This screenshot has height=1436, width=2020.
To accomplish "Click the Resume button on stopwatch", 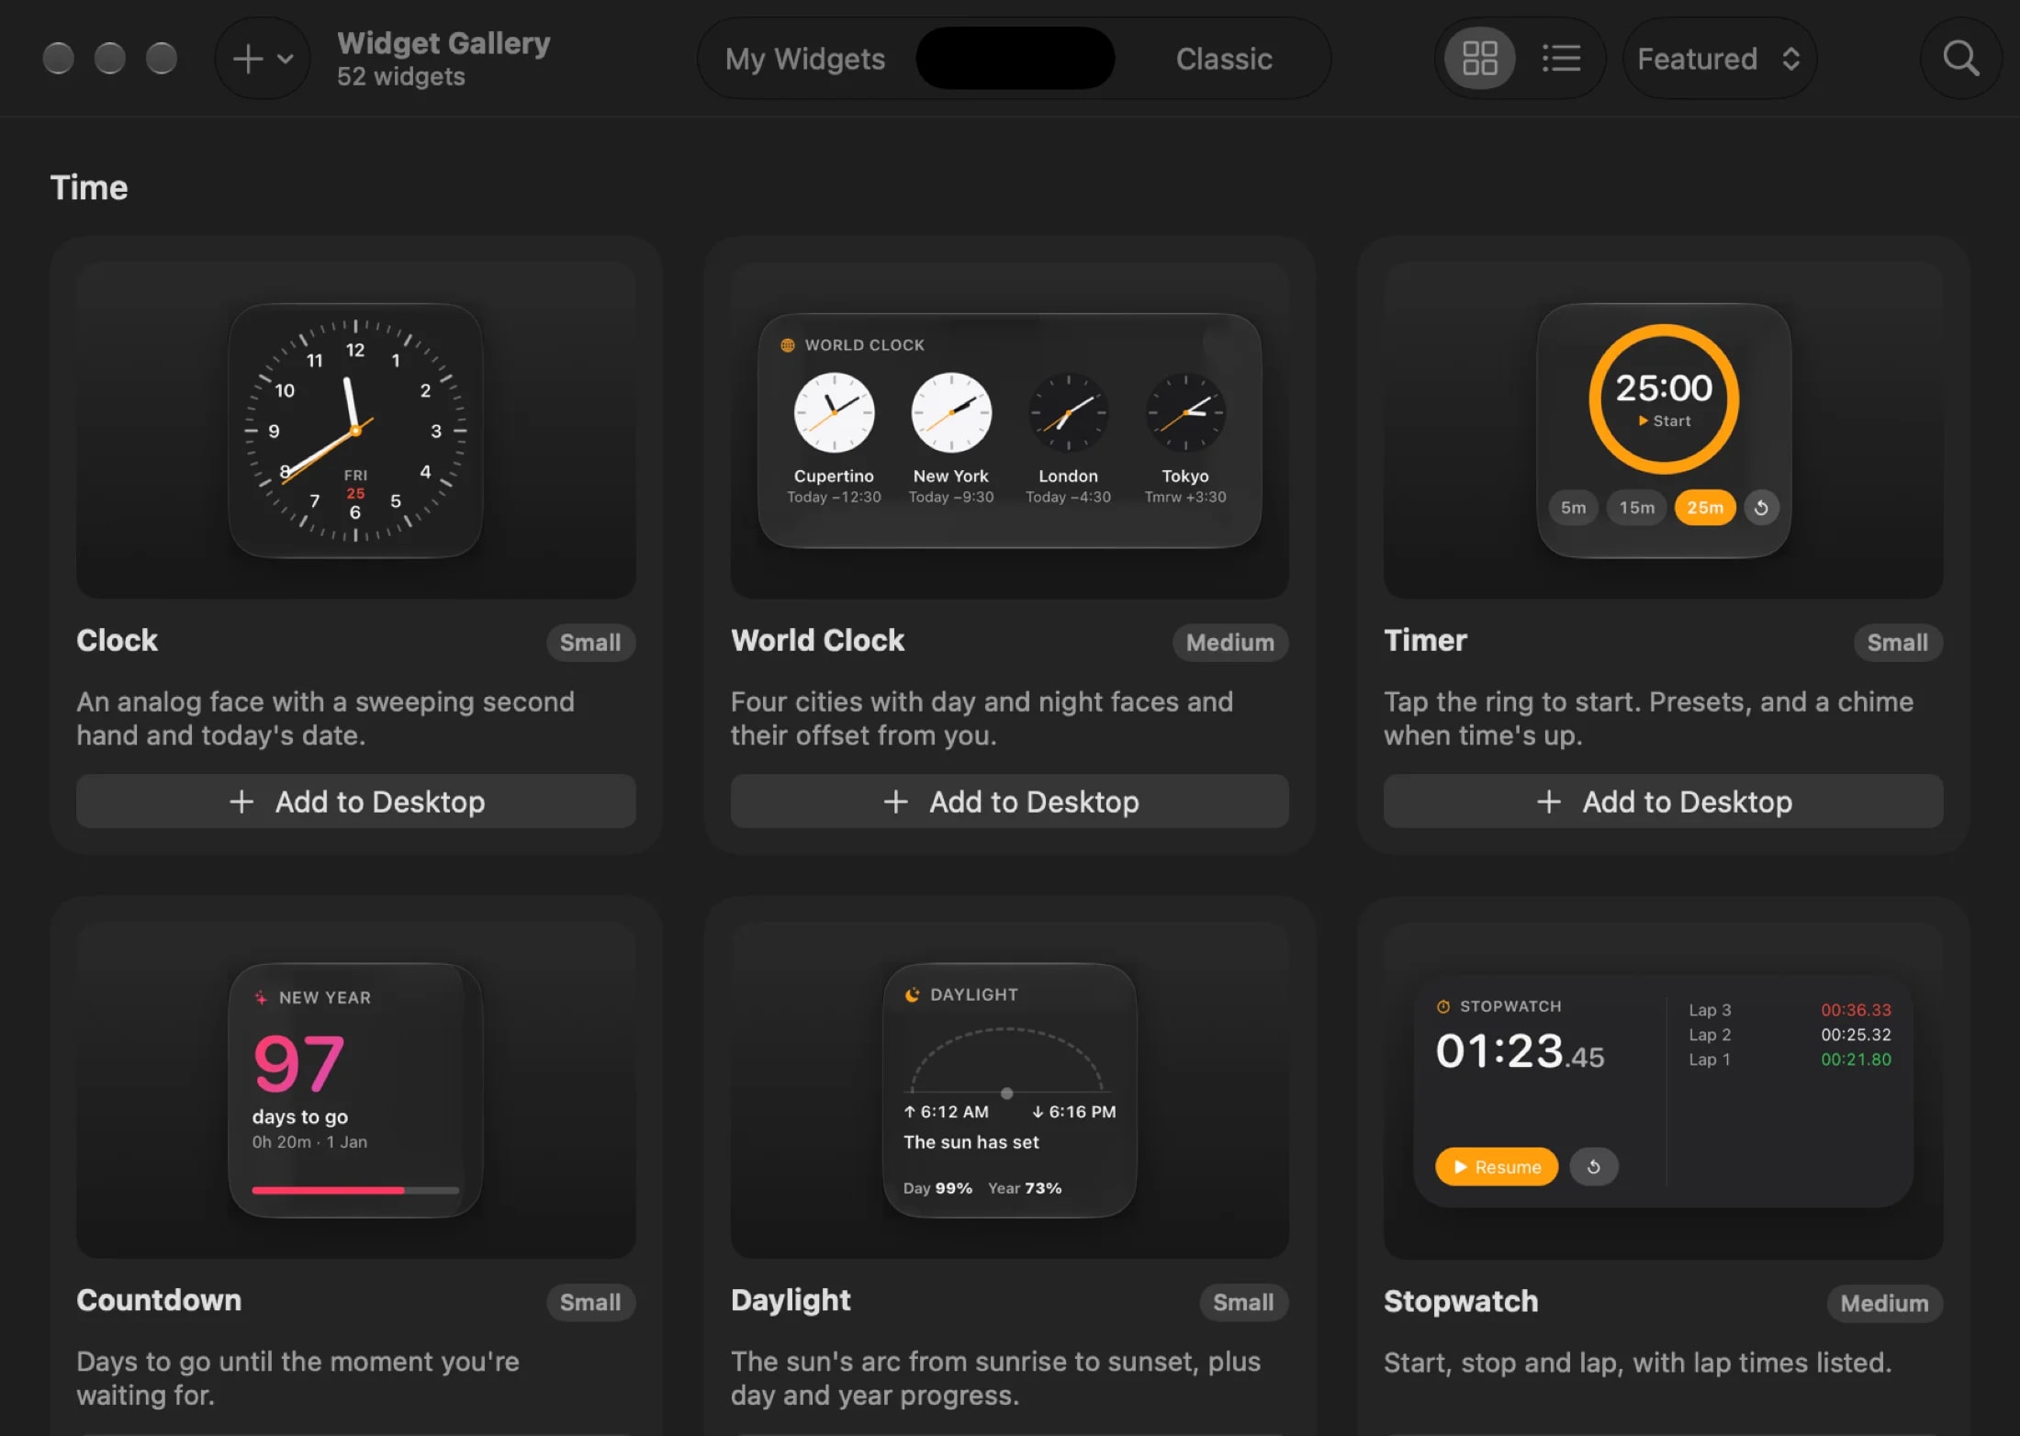I will [1497, 1167].
